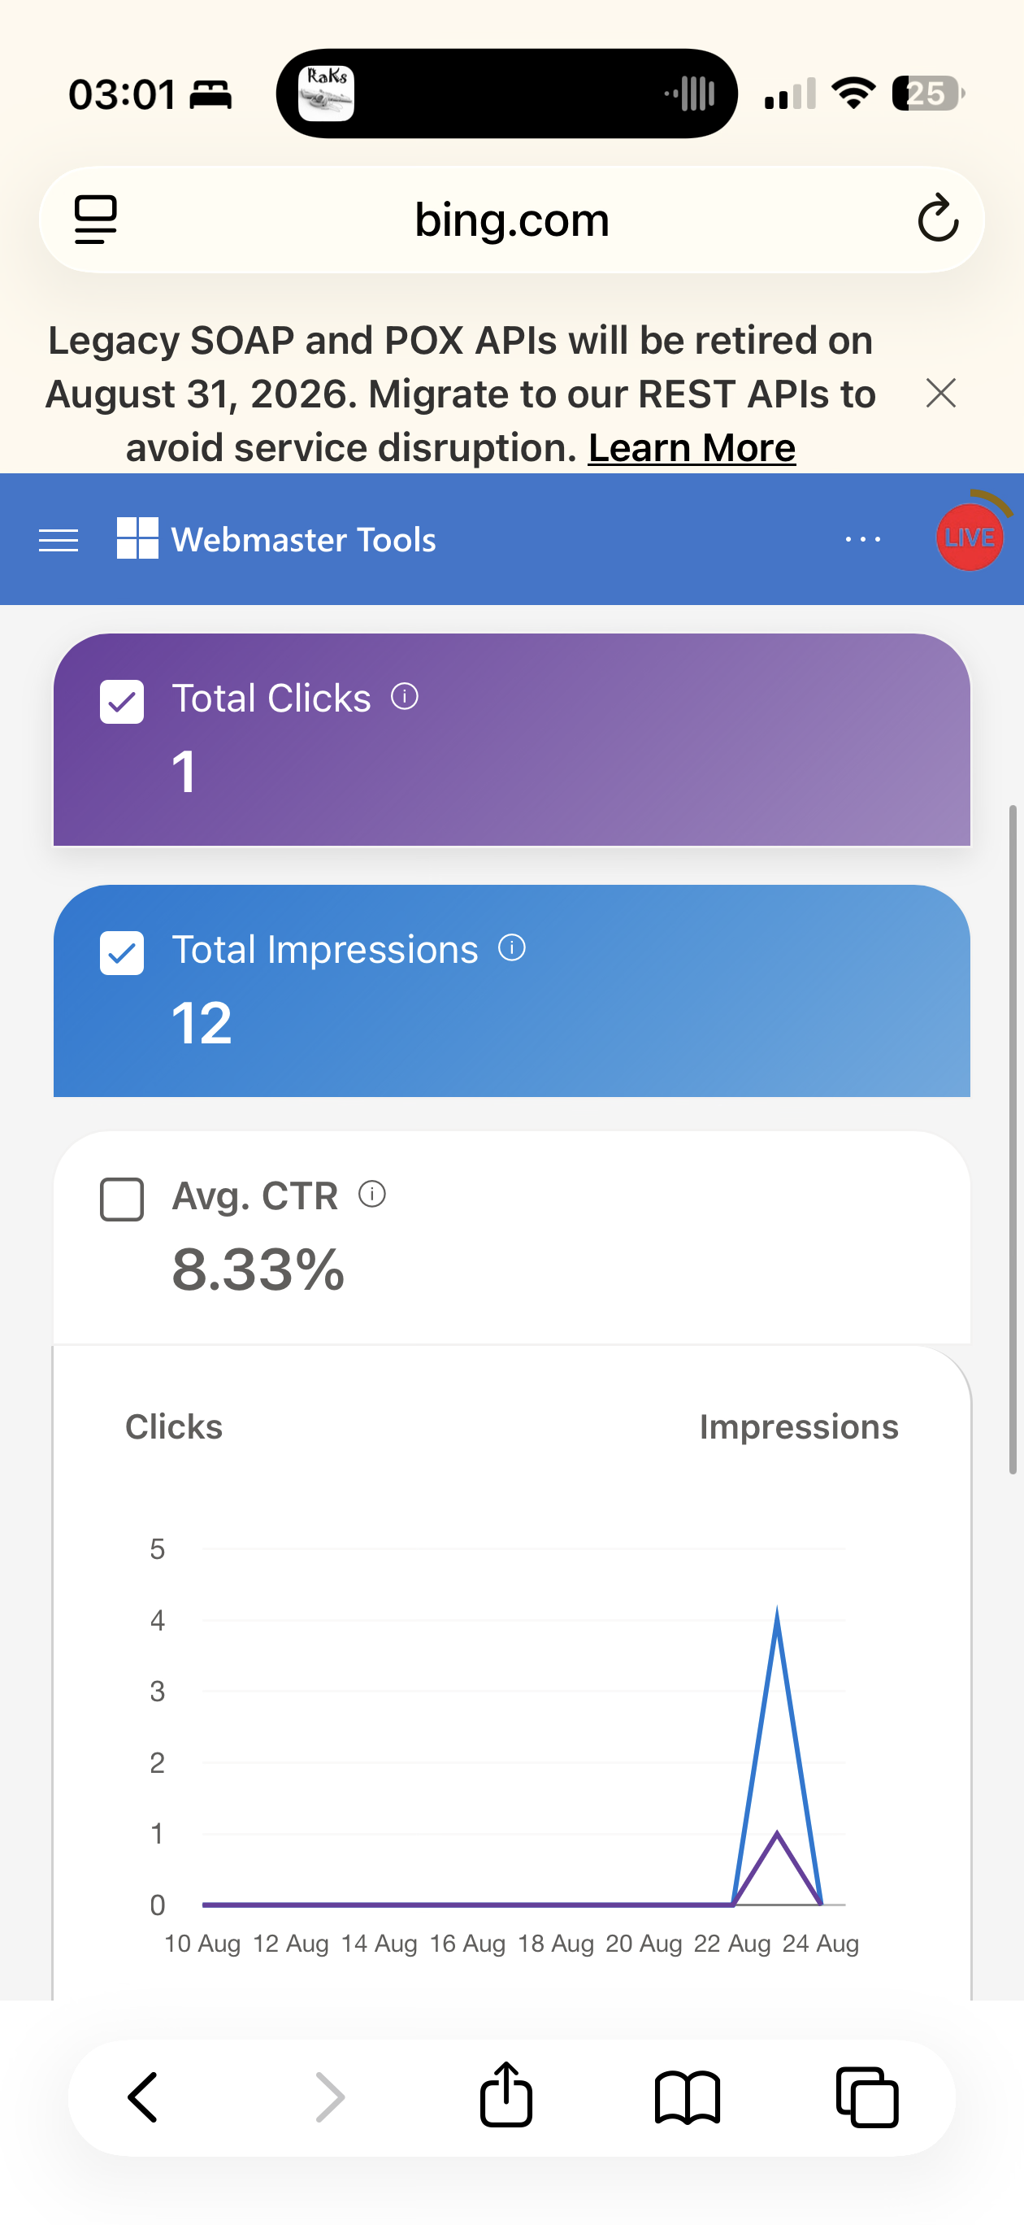Viewport: 1024px width, 2225px height.
Task: Open Safari bookmarks
Action: [x=688, y=2097]
